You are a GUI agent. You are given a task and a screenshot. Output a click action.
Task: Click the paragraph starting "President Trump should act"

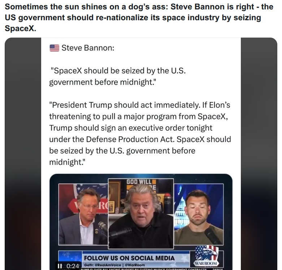coord(140,133)
